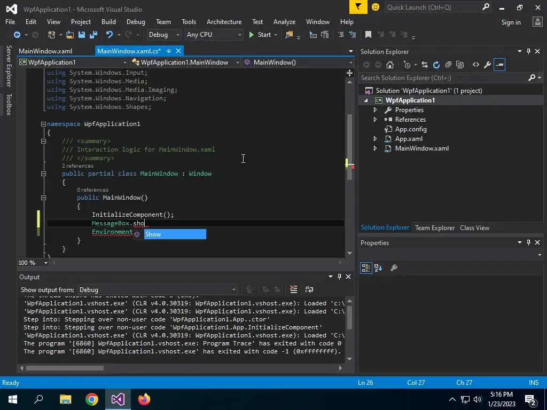The image size is (547, 410).
Task: Switch to the MainWindow.xaml tab
Action: (46, 51)
